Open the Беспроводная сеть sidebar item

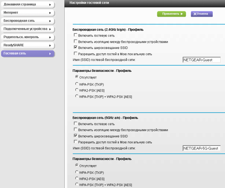28,21
